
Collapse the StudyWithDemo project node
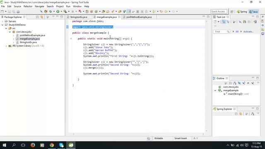pos(2,25)
